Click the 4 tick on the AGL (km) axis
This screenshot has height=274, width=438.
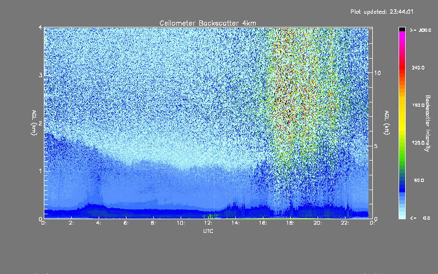(41, 27)
